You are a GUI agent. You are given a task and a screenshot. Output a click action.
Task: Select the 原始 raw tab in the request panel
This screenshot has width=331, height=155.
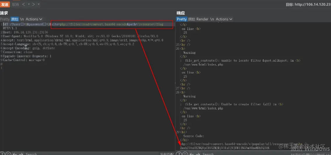[x=15, y=19]
